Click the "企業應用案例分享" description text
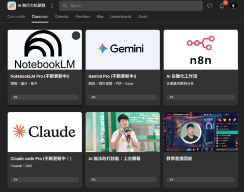 (180, 83)
